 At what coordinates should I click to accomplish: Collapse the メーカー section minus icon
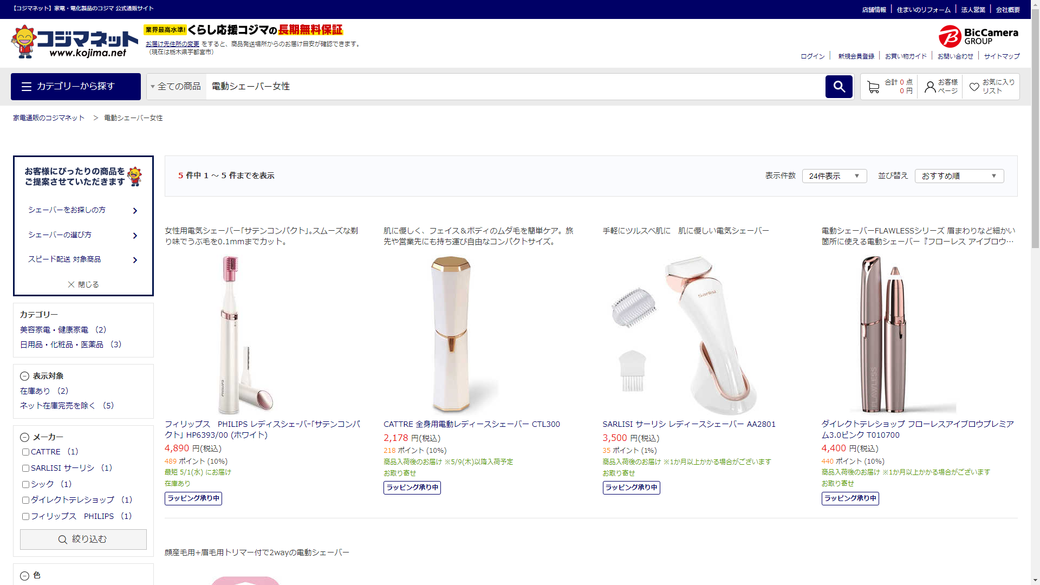tap(24, 437)
